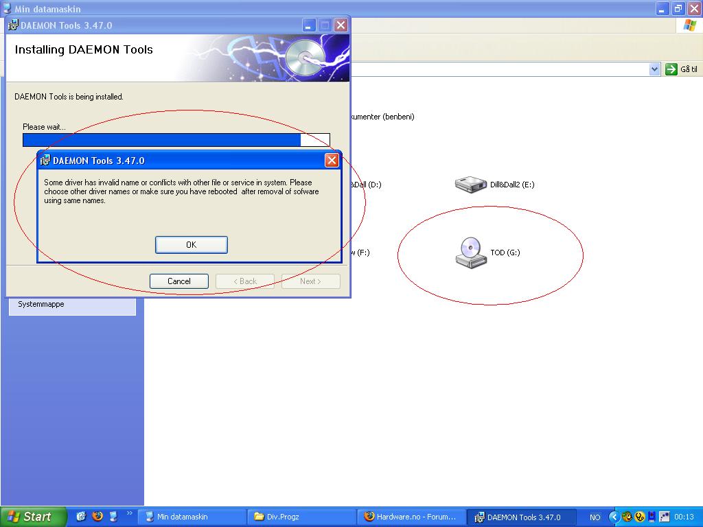Click the DAEMON Tools dialog title icon
The width and height of the screenshot is (703, 527).
[45, 161]
